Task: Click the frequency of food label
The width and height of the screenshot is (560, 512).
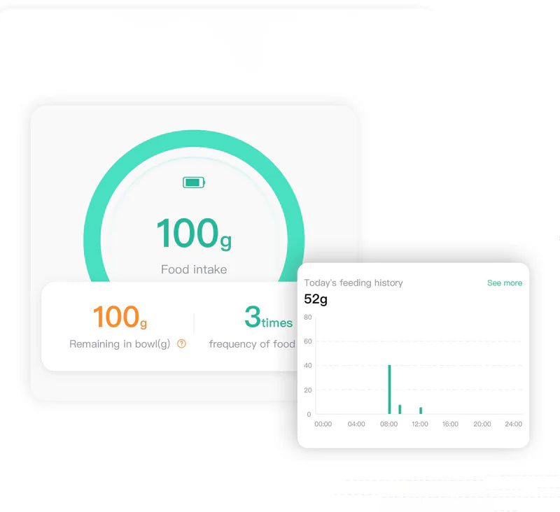Action: tap(252, 344)
